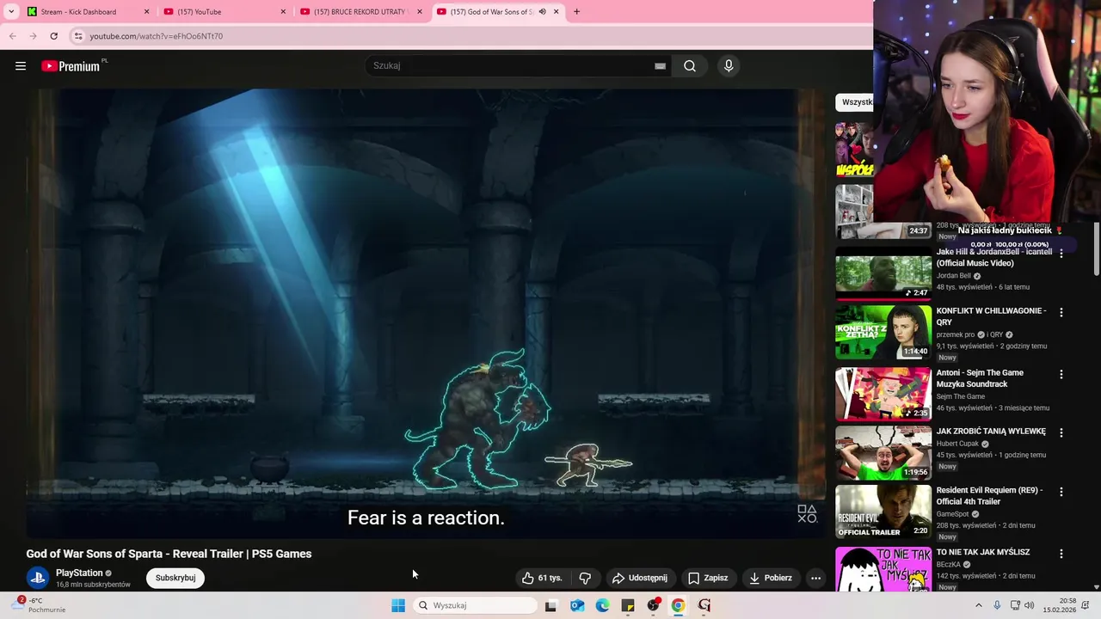Save the video with Zapisz
The image size is (1101, 619).
[x=708, y=578]
